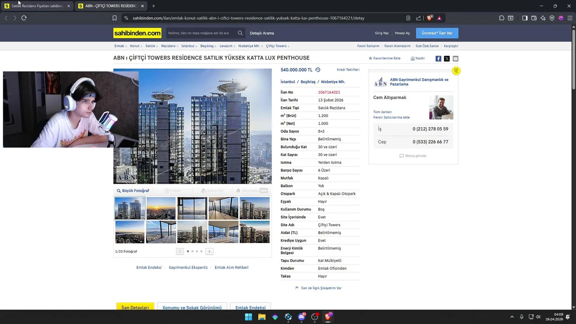Close the ABN Çiftçi Towers browser tab
The height and width of the screenshot is (324, 576).
coord(143,6)
